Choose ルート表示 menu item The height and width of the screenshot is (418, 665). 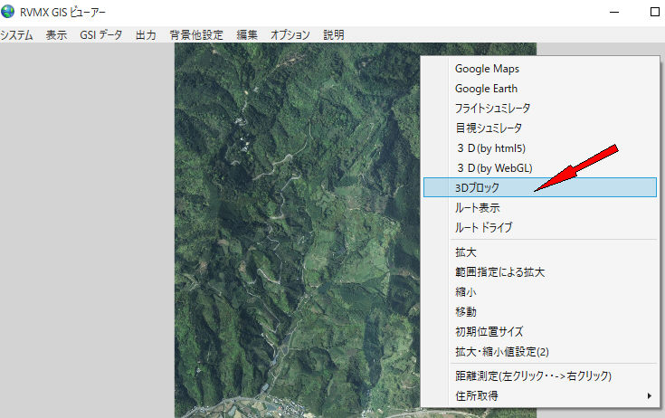[477, 207]
